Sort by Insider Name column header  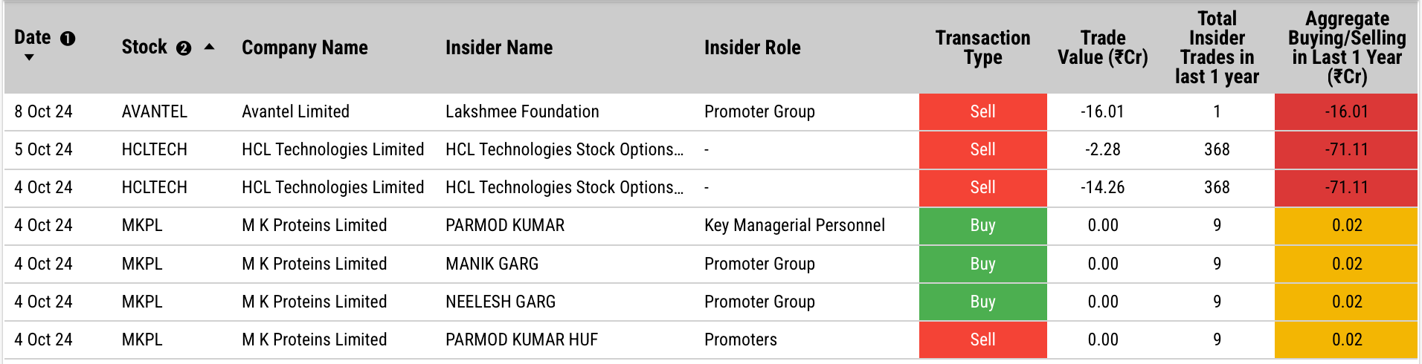499,48
